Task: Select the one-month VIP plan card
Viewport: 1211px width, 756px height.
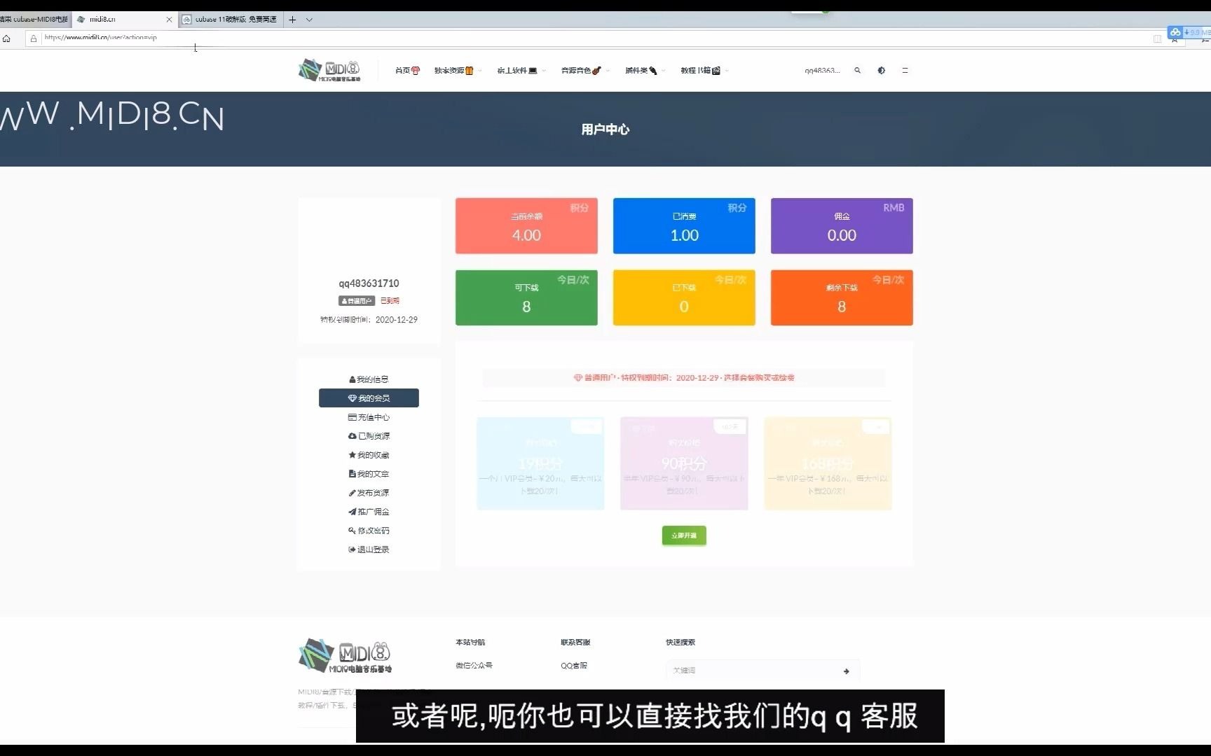Action: tap(540, 463)
